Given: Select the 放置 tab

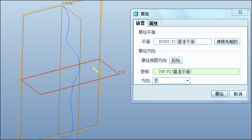Looking at the screenshot, I should (140, 23).
